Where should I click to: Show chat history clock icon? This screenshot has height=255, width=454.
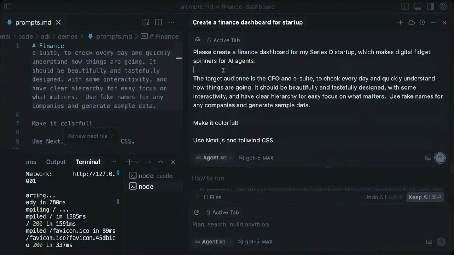(422, 22)
